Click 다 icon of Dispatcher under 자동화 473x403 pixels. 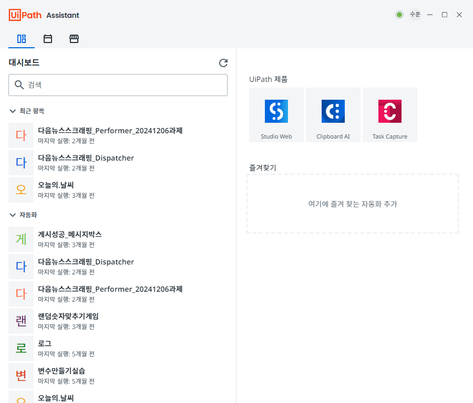tap(21, 267)
